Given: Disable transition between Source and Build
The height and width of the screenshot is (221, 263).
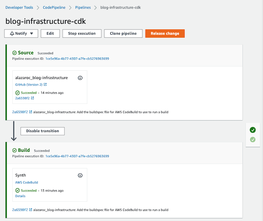Looking at the screenshot, I should (43, 131).
